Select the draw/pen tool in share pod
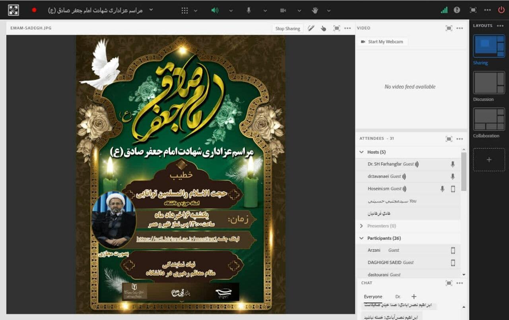 [311, 28]
